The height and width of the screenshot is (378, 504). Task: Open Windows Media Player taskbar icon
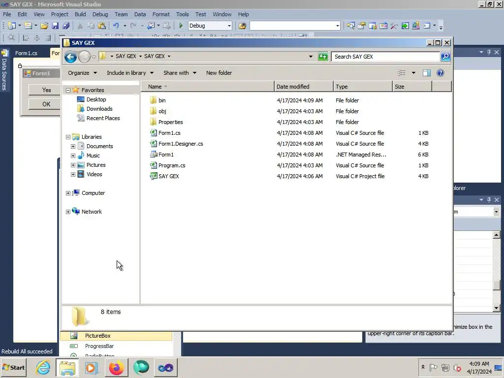click(x=92, y=367)
